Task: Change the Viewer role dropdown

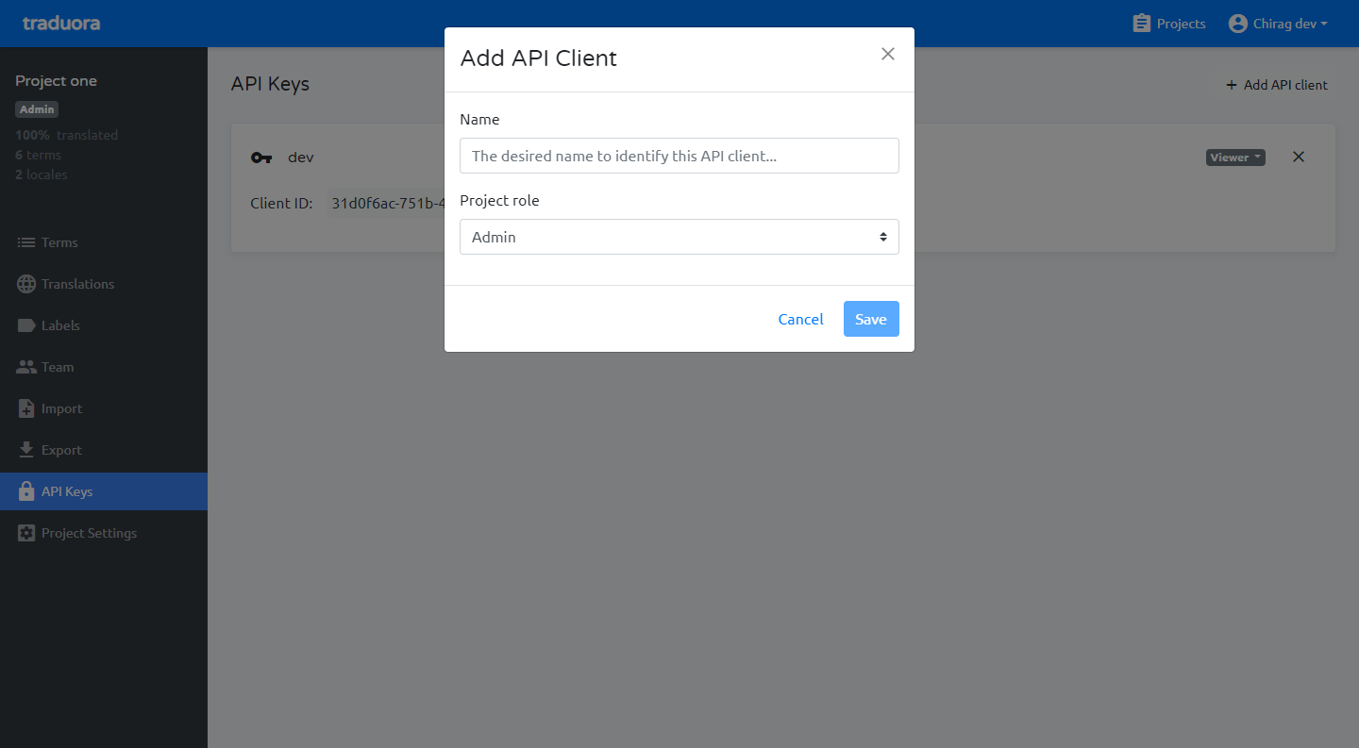Action: pyautogui.click(x=1234, y=157)
